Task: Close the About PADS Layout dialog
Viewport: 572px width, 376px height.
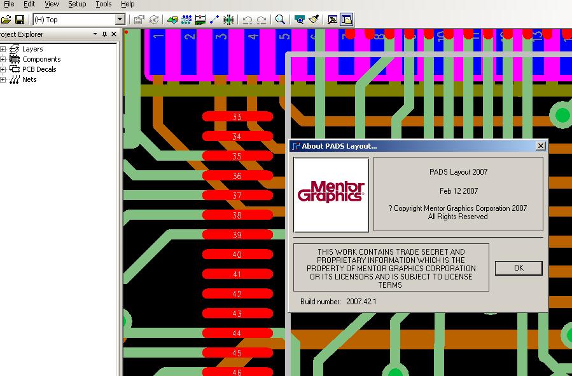Action: (x=541, y=146)
